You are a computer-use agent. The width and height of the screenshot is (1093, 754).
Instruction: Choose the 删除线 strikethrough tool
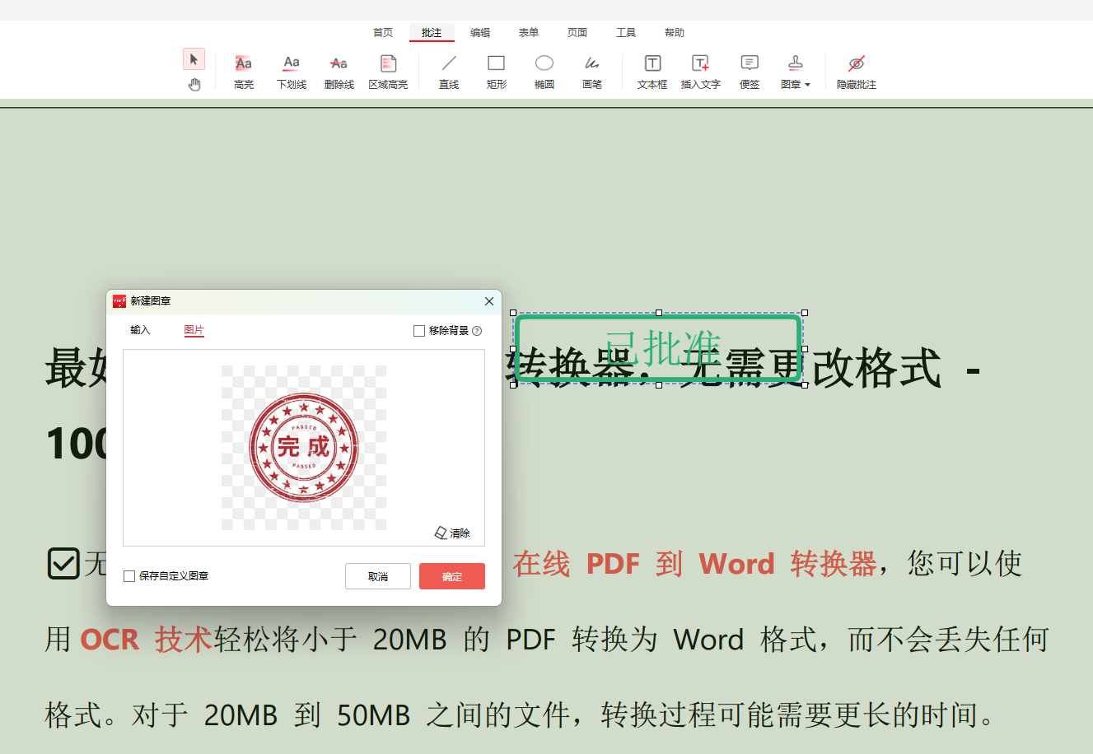(339, 72)
